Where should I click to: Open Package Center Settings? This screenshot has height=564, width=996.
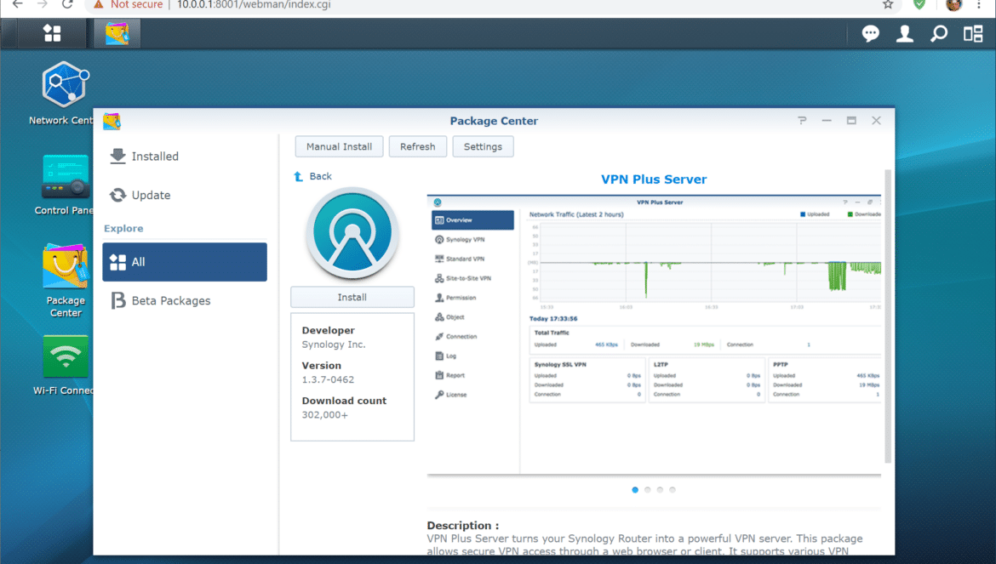[x=483, y=146]
